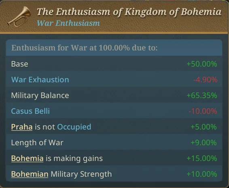
Task: Click the tooltip title Enthusiasm of Kingdom of Bohemia
Action: pyautogui.click(x=129, y=12)
